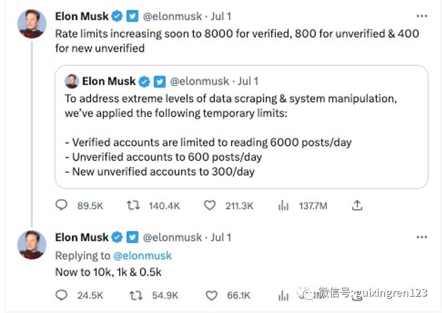442x313 pixels.
Task: Open view analytics showing 137.7M views
Action: 283,206
